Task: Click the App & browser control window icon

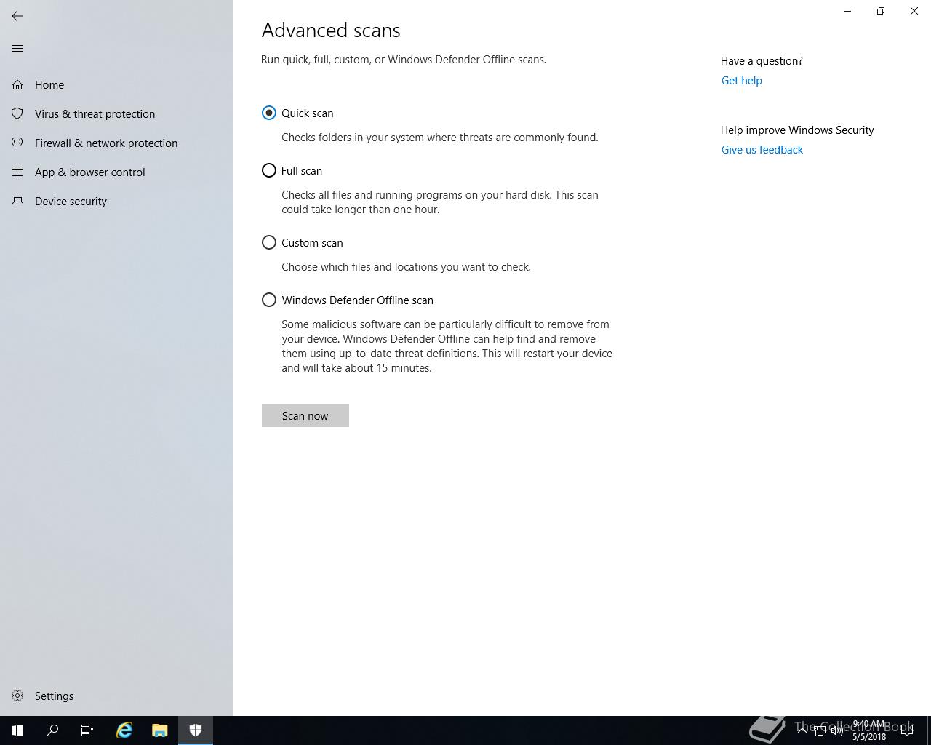Action: click(x=17, y=172)
